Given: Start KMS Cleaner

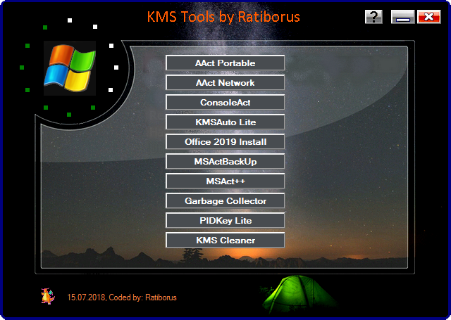Looking at the screenshot, I should tap(225, 241).
